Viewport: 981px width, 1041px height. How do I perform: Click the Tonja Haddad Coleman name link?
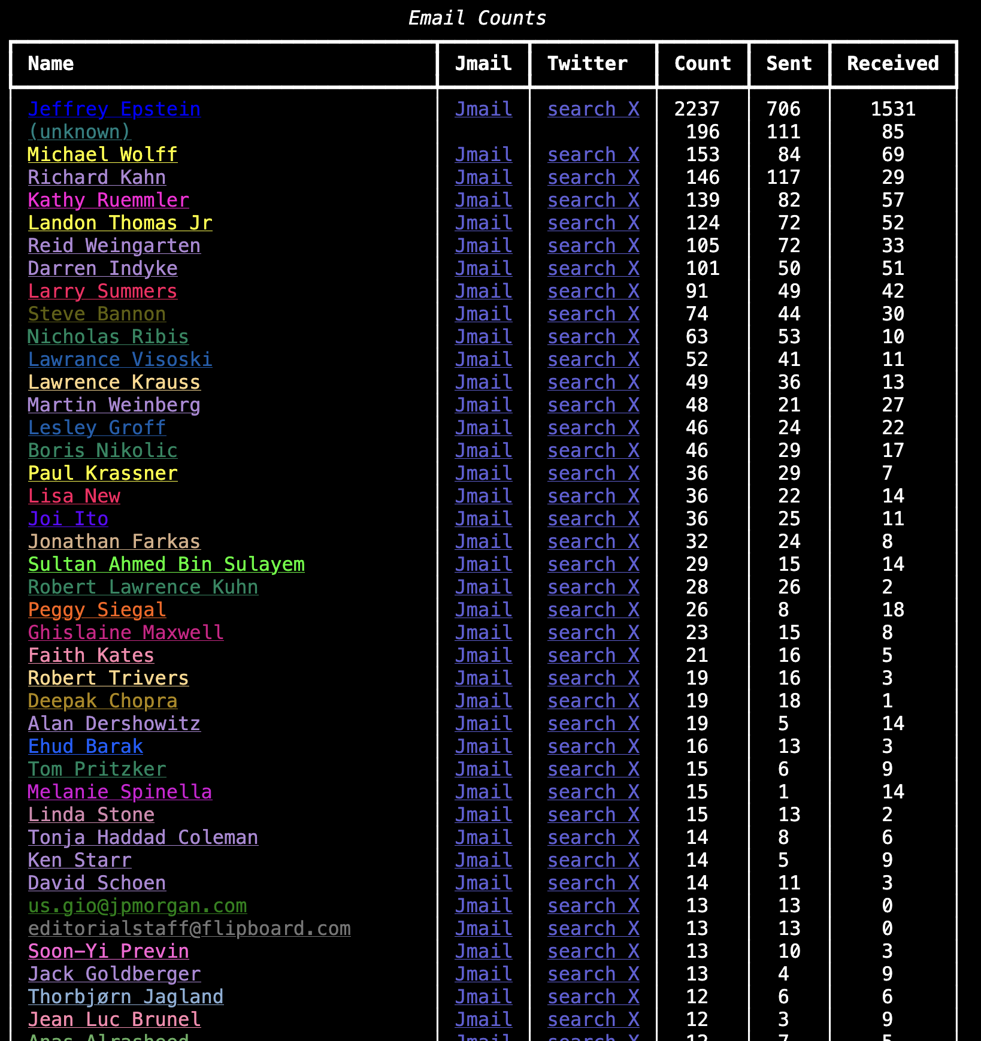point(143,837)
